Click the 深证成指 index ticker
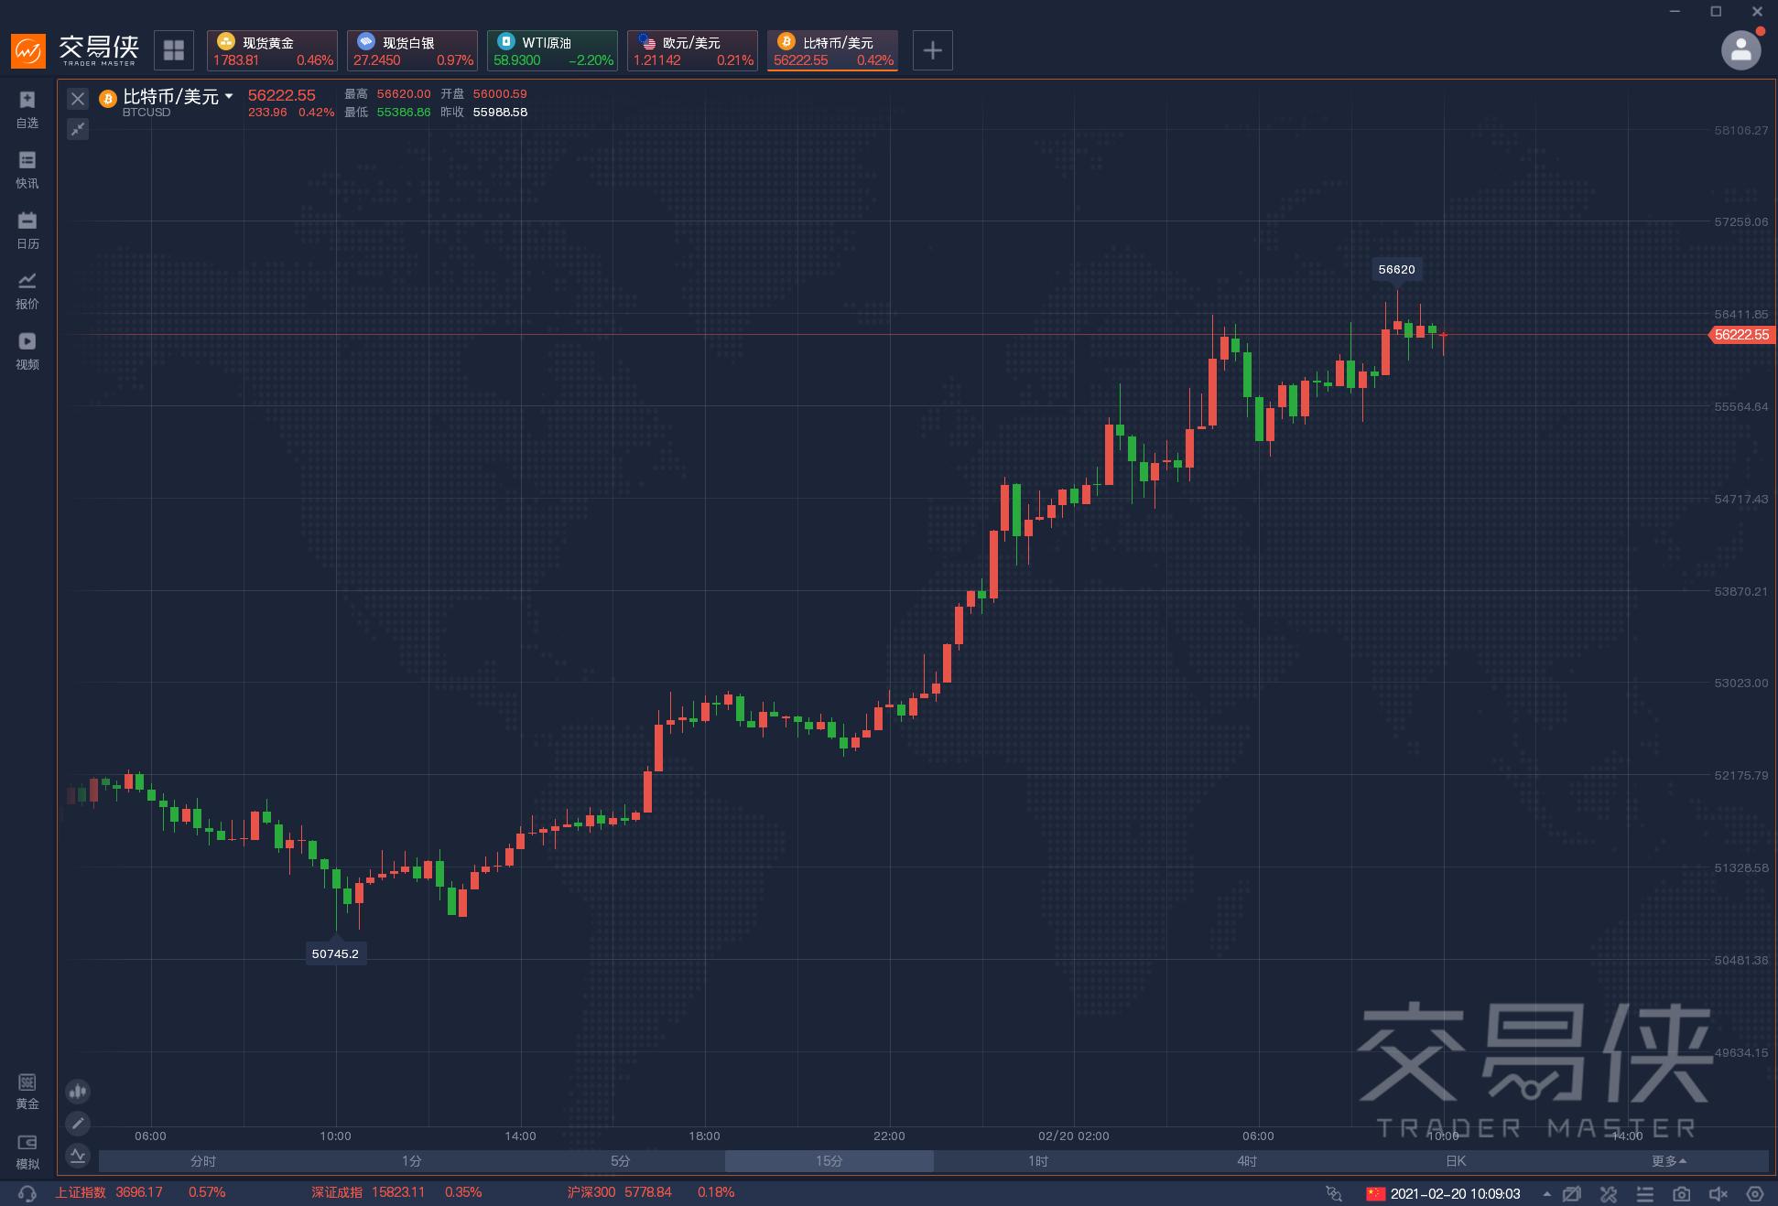This screenshot has height=1206, width=1778. pos(396,1192)
